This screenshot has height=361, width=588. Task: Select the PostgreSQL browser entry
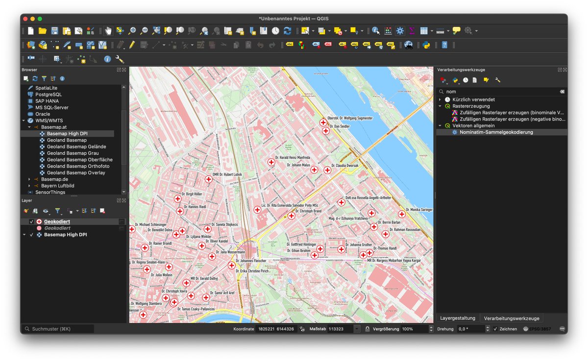[49, 95]
